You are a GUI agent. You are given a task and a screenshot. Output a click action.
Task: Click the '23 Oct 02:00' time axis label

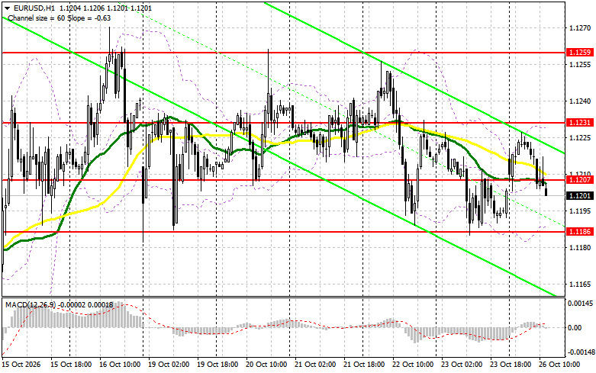click(462, 365)
